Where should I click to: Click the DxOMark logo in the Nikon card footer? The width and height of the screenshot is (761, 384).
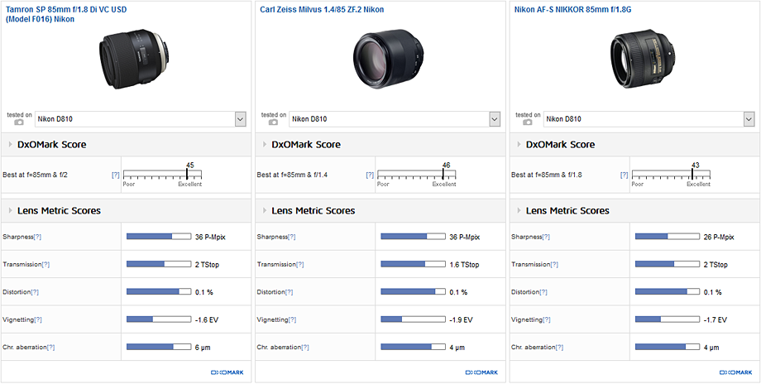click(735, 373)
